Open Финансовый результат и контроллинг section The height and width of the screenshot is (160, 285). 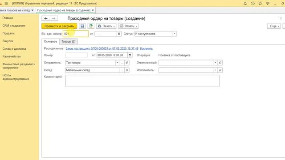(19, 66)
